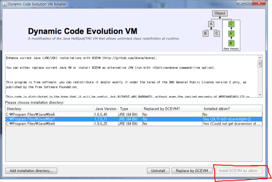Click the Directory column header
Viewport: 272px width, 182px height.
click(x=50, y=109)
